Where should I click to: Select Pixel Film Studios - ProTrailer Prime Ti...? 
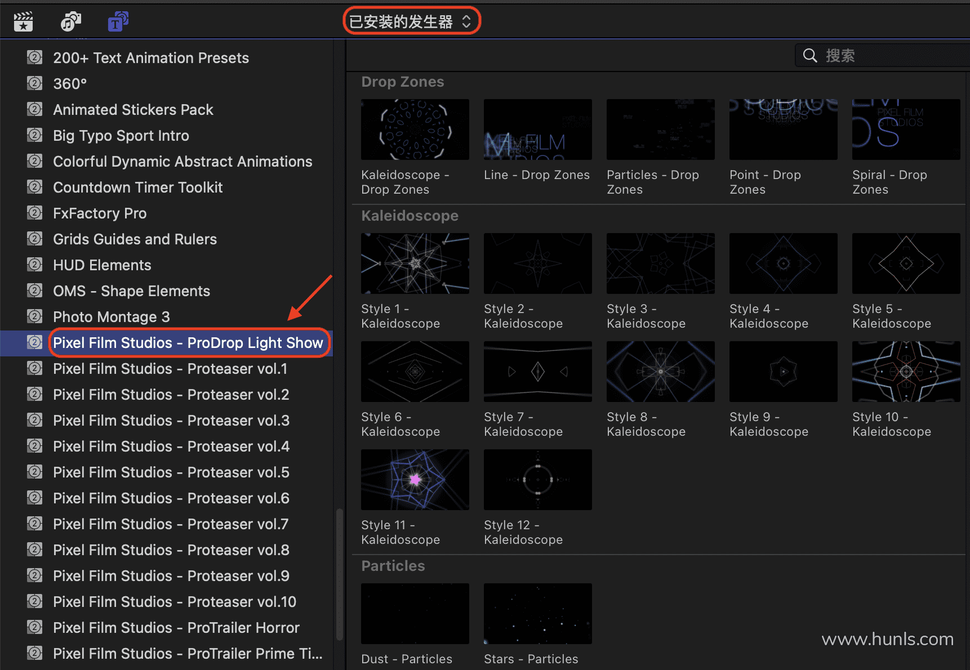[167, 654]
